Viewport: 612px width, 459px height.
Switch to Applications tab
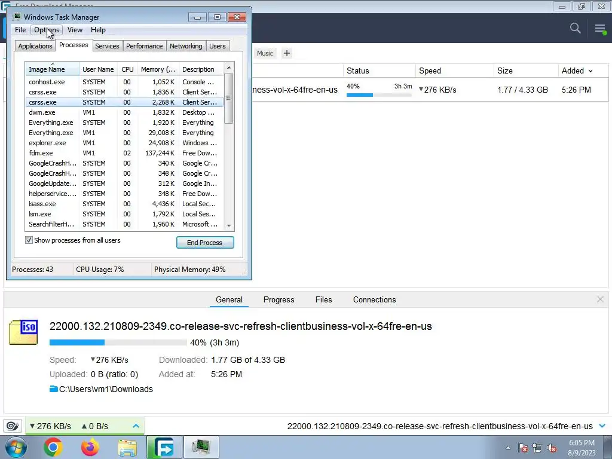tap(35, 46)
